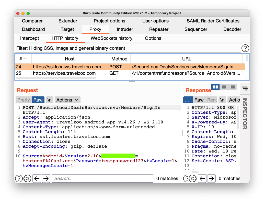Click the sort arrow in # column
The image size is (264, 202).
click(x=26, y=59)
